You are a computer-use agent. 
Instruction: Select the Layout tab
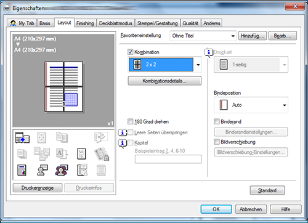64,22
